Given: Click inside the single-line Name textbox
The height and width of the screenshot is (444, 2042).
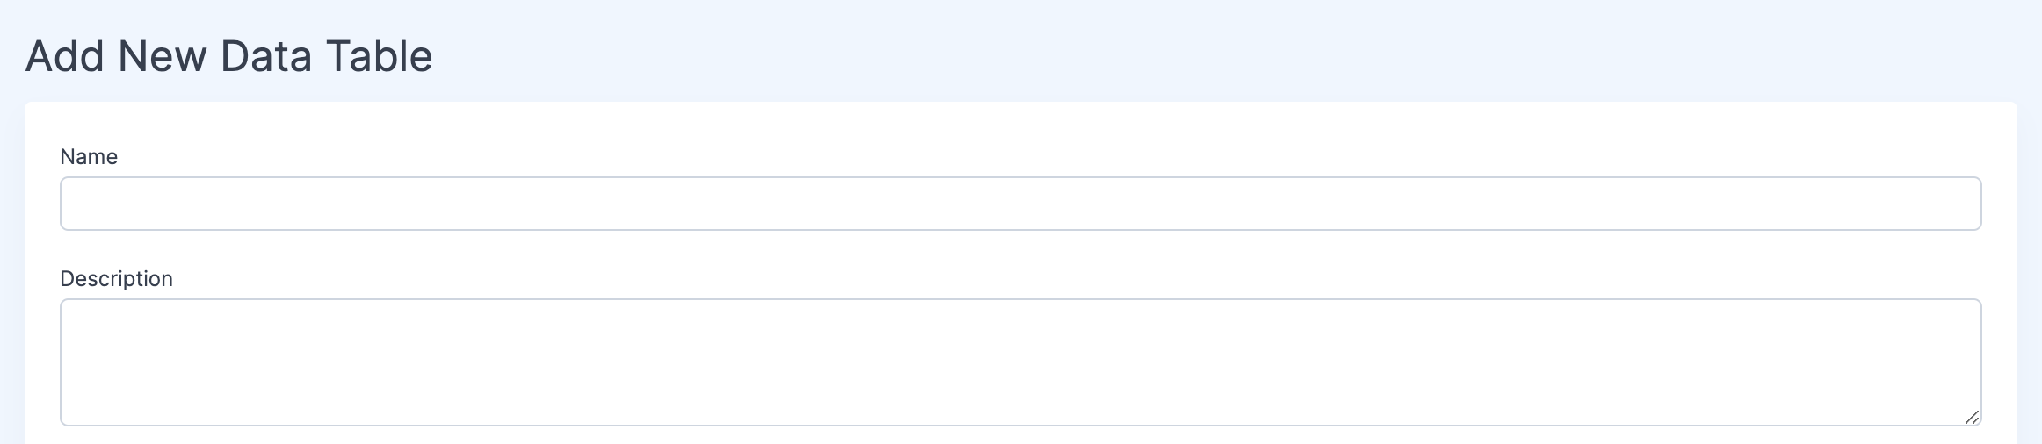Looking at the screenshot, I should coord(1020,204).
